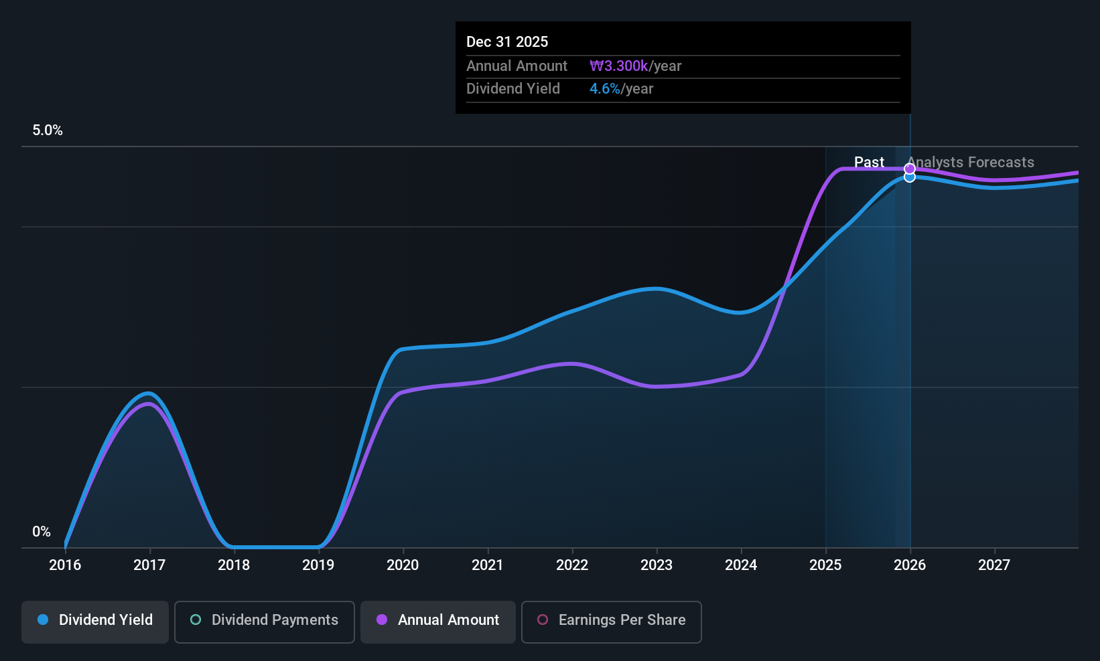Image resolution: width=1100 pixels, height=661 pixels.
Task: Click the blue Dividend Yield legend dot
Action: coord(43,620)
